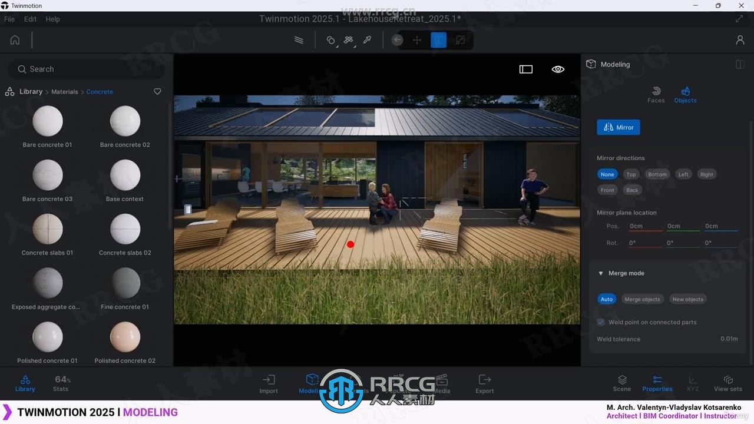Open the user account icon
This screenshot has width=754, height=424.
pos(740,40)
